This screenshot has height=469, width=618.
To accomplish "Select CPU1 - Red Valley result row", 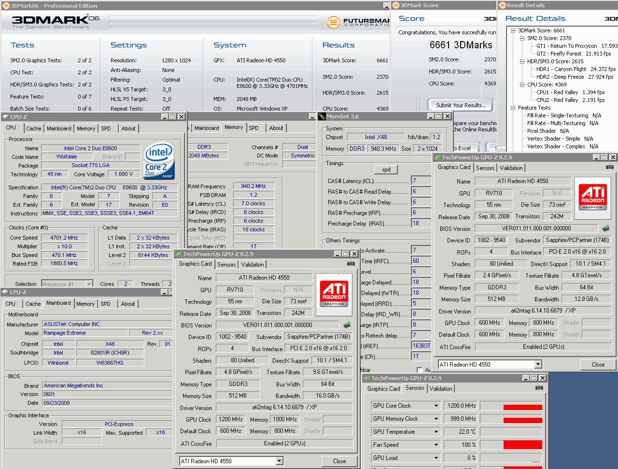I will pyautogui.click(x=570, y=92).
